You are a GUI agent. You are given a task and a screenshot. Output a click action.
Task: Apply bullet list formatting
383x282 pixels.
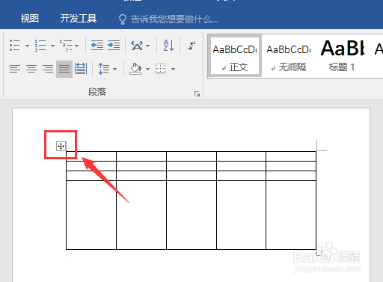14,46
